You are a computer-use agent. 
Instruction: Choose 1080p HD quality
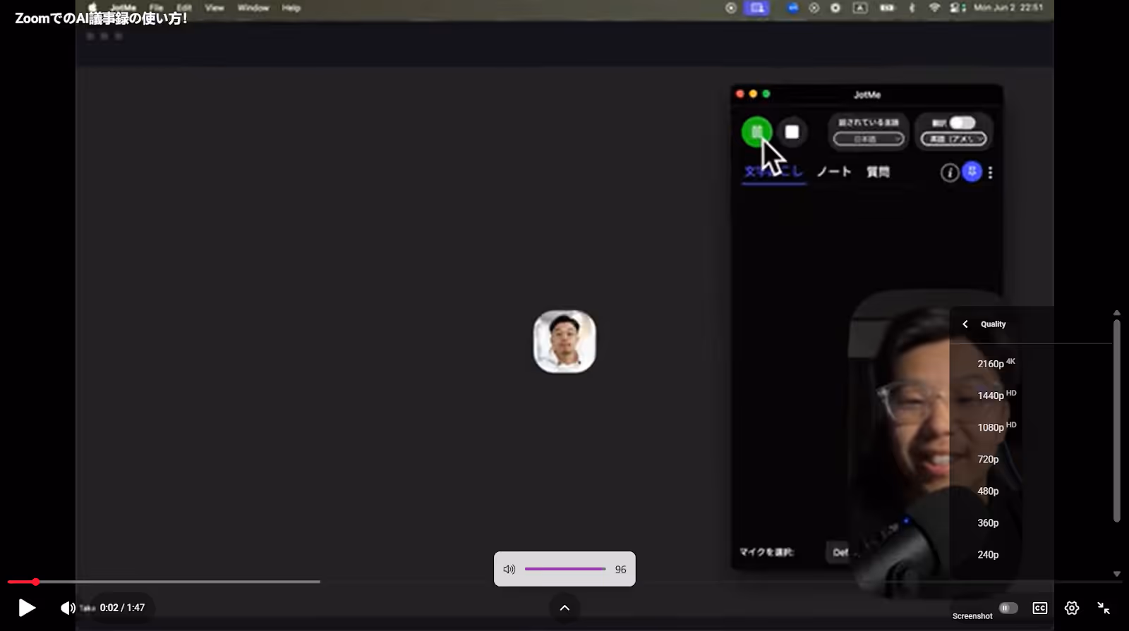point(996,427)
